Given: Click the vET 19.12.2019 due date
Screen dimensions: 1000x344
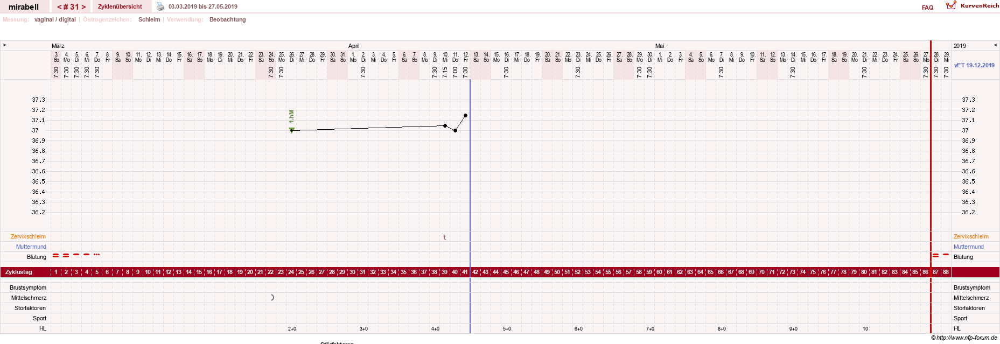Looking at the screenshot, I should coord(974,65).
